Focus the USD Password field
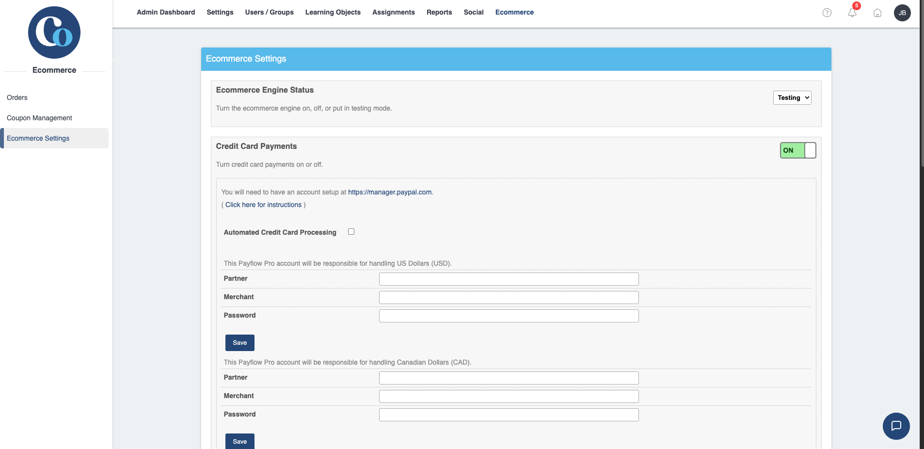Screen dimensions: 924x449 509,316
